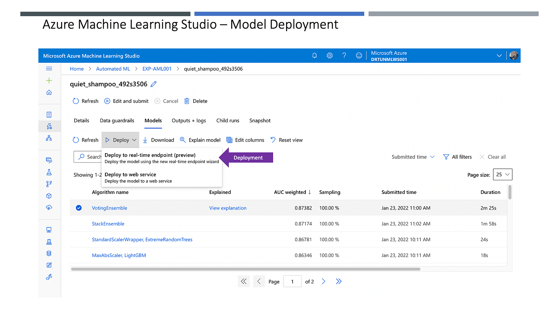Refresh the run using top Refresh button
Screen dimensions: 559x315
pos(85,101)
